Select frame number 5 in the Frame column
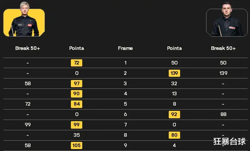The image size is (250, 151). pos(125,104)
